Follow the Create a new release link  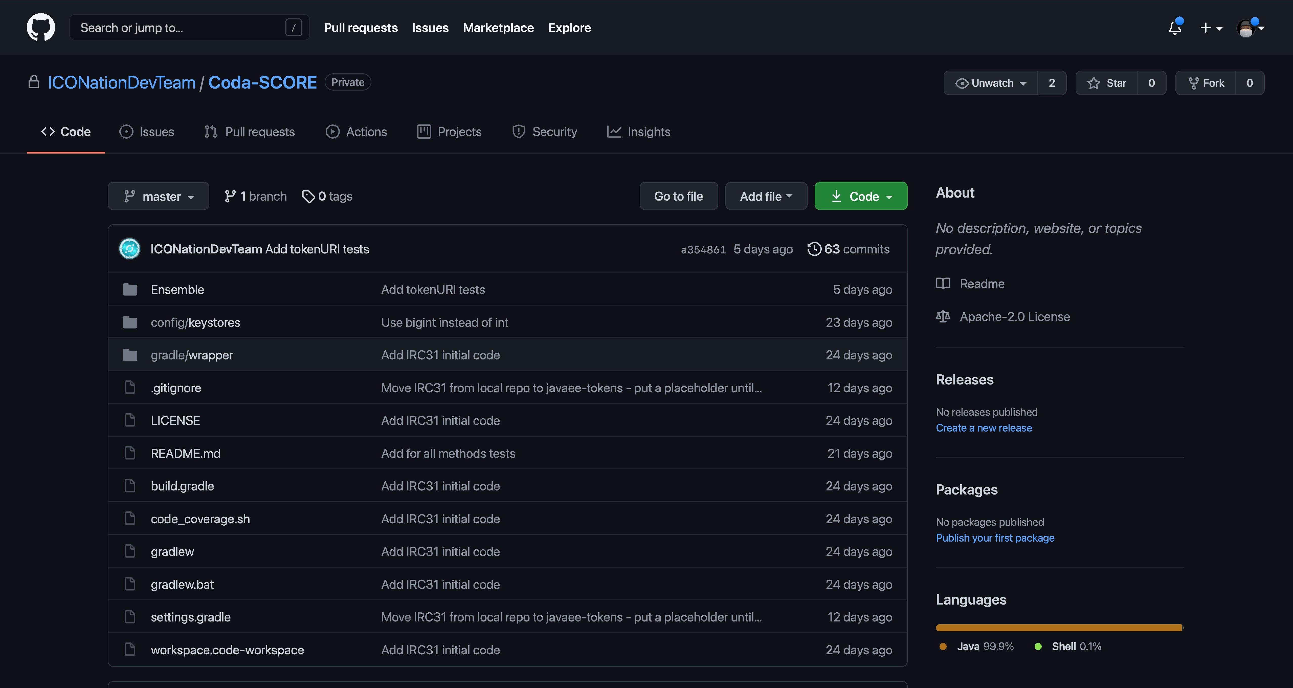click(x=983, y=428)
